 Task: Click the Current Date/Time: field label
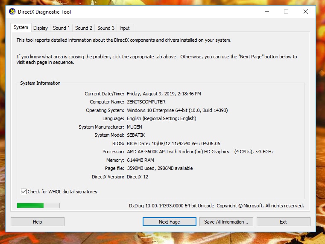pos(105,94)
